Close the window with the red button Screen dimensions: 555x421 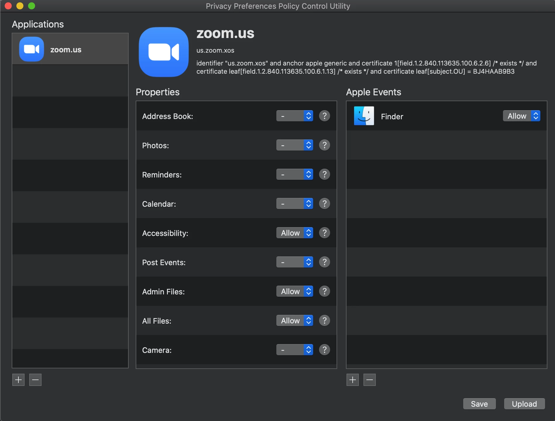(8, 6)
